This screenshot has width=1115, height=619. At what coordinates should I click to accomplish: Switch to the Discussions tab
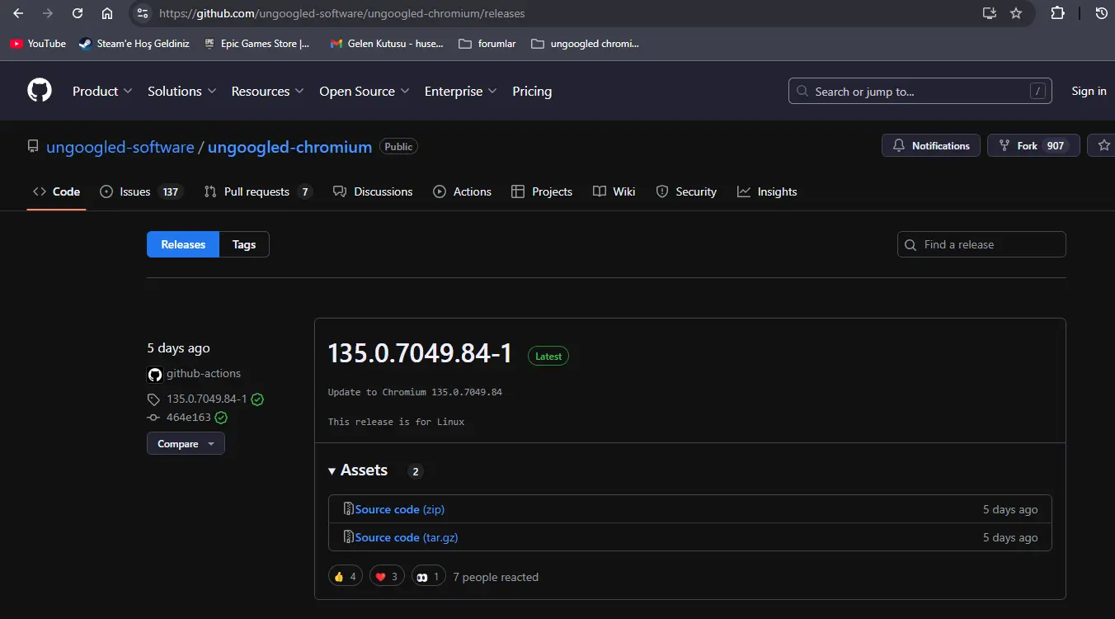coord(373,191)
